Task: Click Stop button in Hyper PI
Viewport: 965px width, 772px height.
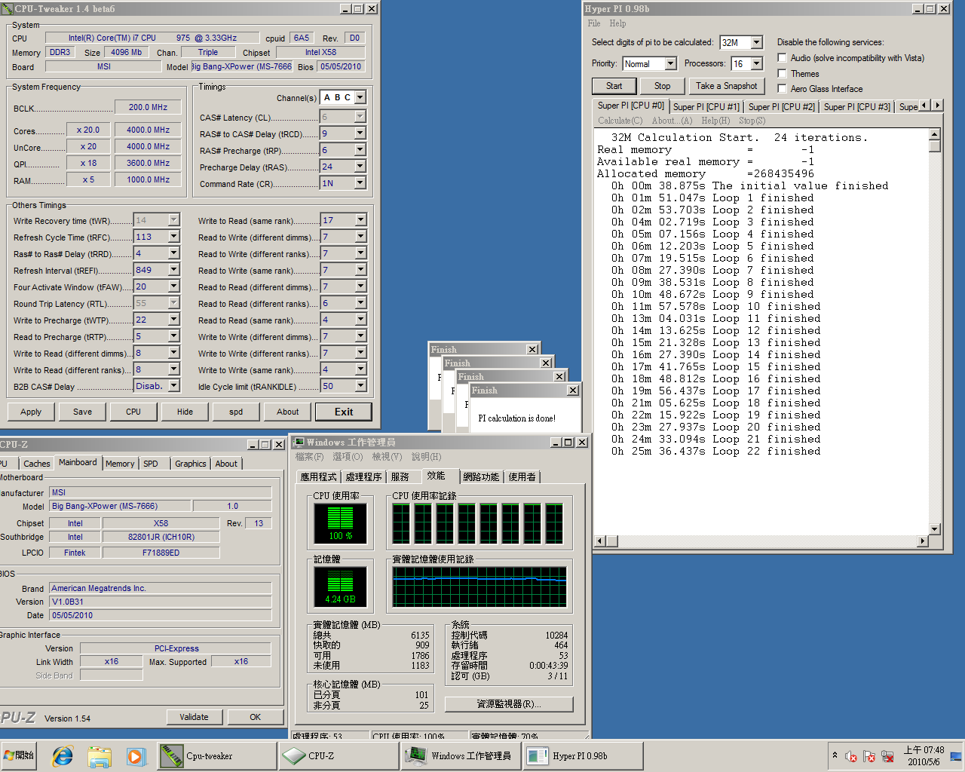Action: point(663,86)
